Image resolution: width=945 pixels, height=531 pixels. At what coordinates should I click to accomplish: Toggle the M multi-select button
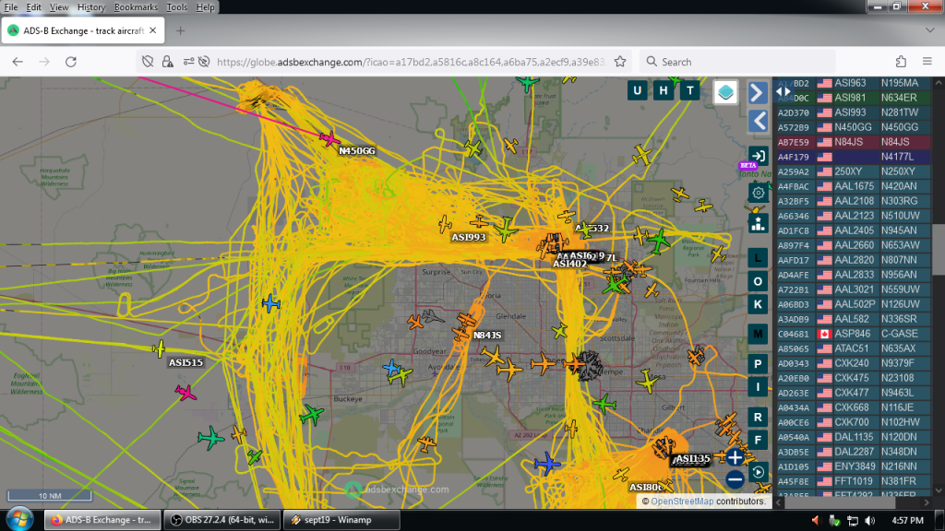pyautogui.click(x=758, y=334)
